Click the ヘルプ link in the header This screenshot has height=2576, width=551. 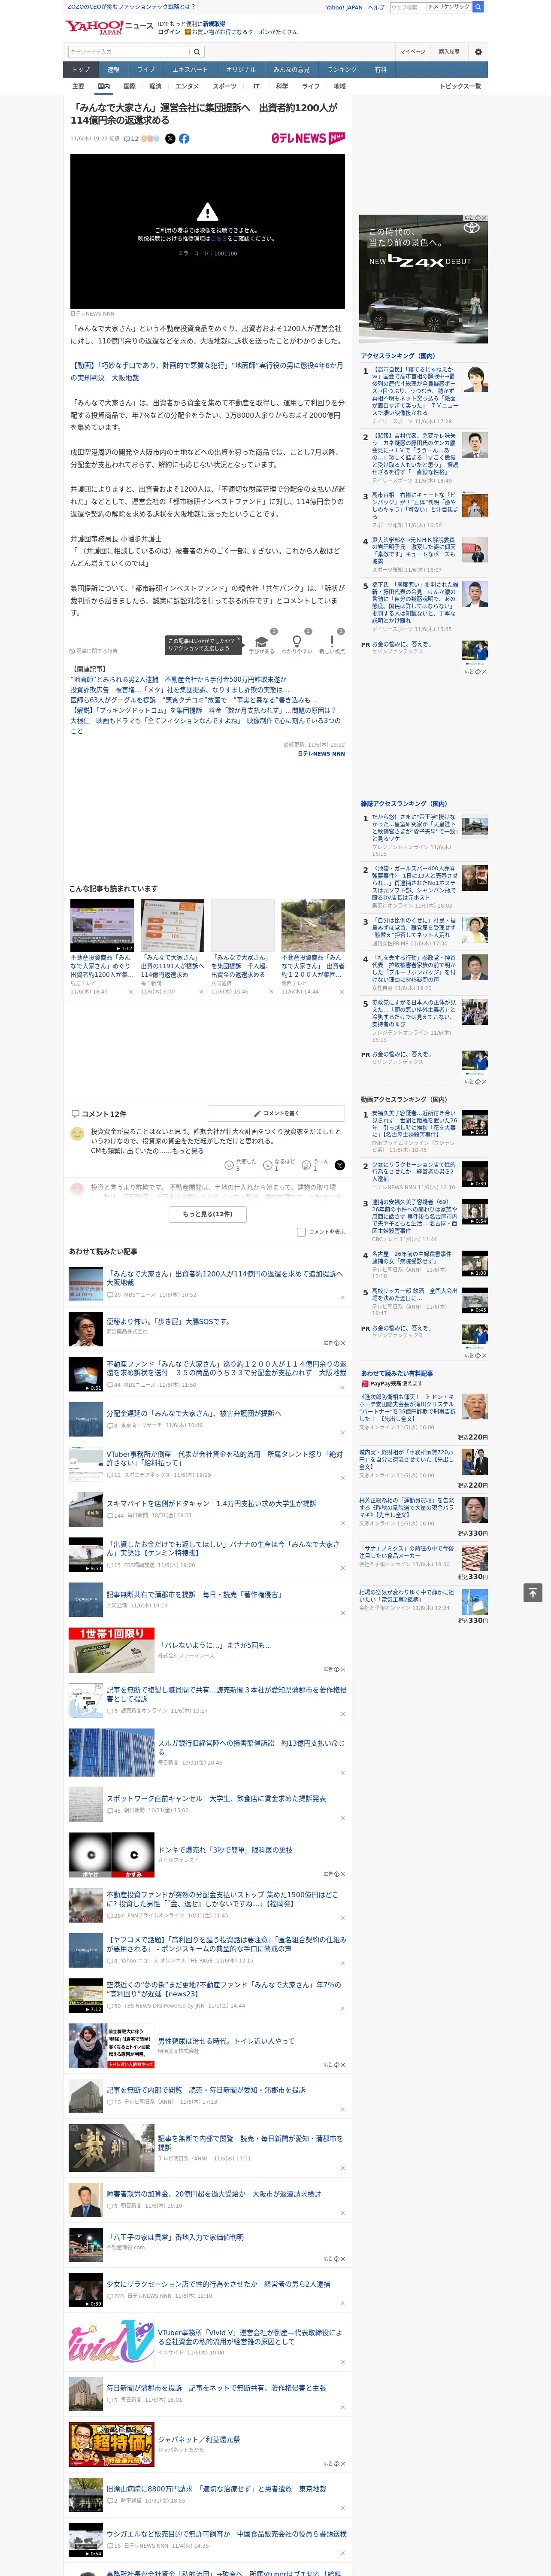coord(376,7)
